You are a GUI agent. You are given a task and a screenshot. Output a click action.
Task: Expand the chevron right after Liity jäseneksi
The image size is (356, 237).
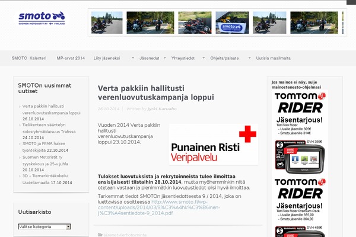133,58
